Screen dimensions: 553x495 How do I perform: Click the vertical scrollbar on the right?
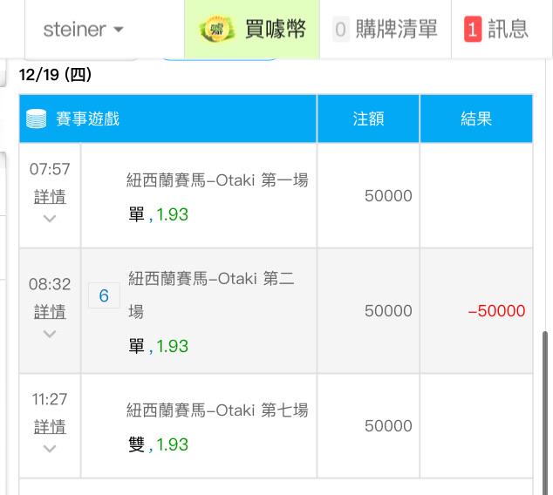point(547,410)
